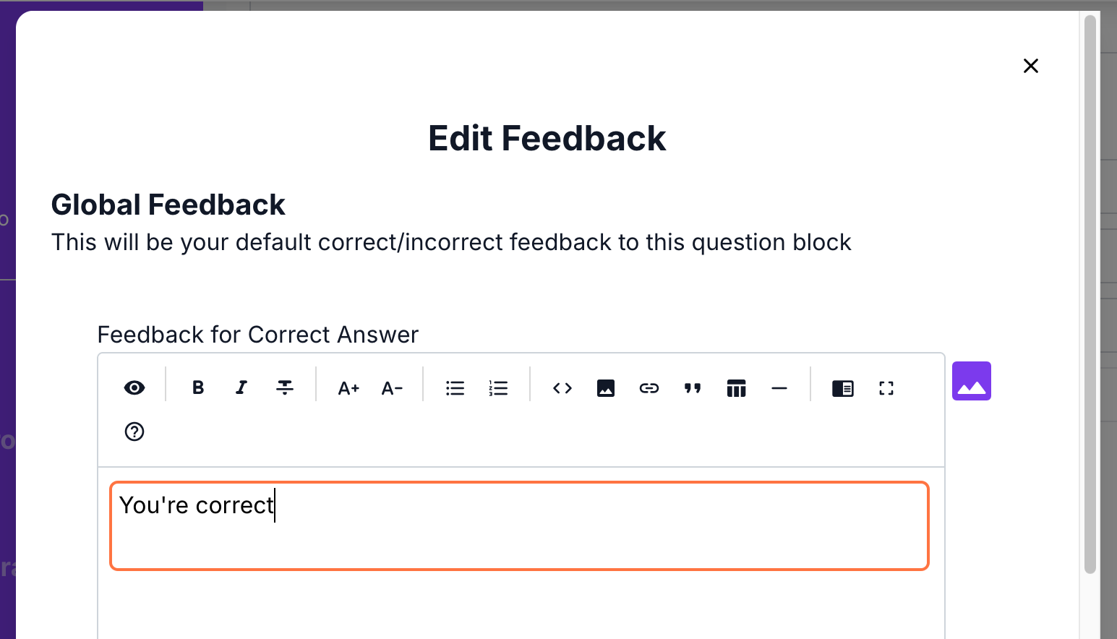1117x639 pixels.
Task: Apply italic formatting
Action: 241,388
